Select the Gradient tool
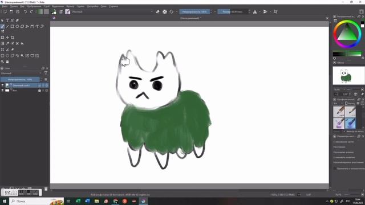 [x=2, y=43]
